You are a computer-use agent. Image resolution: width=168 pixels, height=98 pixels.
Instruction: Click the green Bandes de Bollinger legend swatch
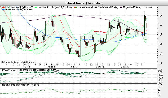point(36,7)
